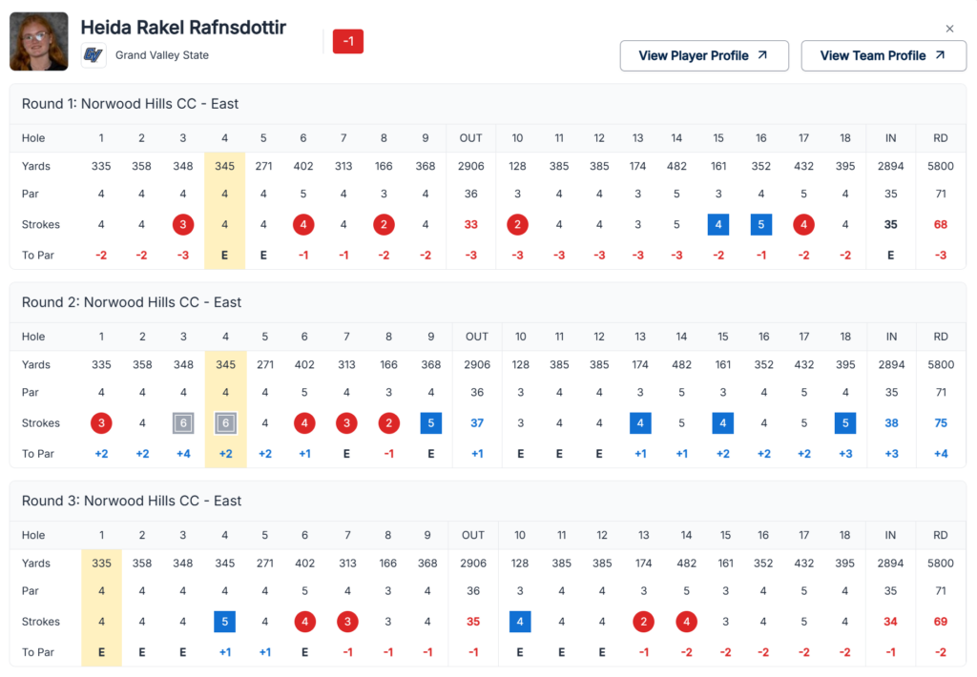This screenshot has height=677, width=977.
Task: Click the player name Heida Rakel Rafnsdottir
Action: click(x=183, y=28)
